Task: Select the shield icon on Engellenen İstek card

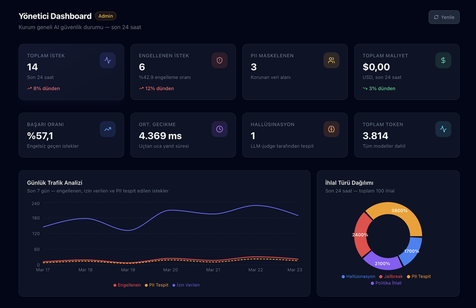Action: point(219,60)
